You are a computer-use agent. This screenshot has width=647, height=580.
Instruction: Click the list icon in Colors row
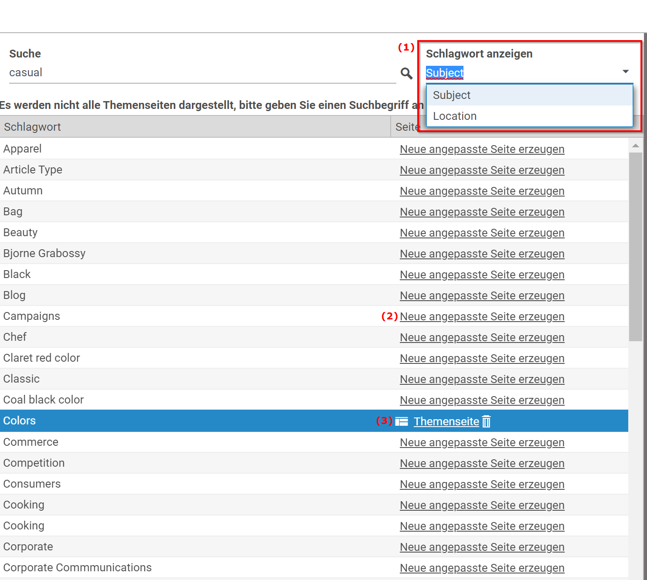pyautogui.click(x=402, y=421)
